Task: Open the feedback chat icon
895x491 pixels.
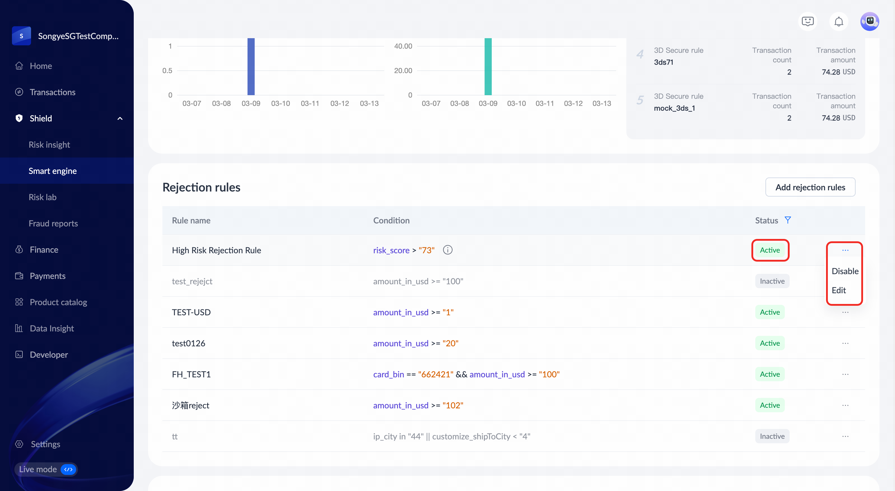Action: (x=808, y=21)
